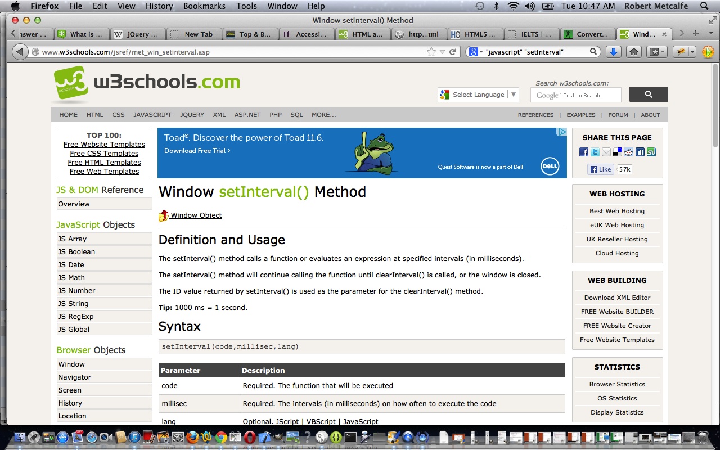
Task: Share this page on StumbleUpon icon
Action: [651, 152]
